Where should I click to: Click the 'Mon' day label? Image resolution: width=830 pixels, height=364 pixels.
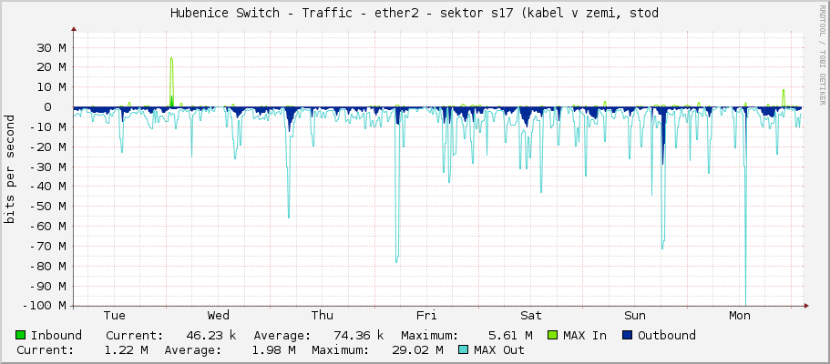pyautogui.click(x=740, y=316)
